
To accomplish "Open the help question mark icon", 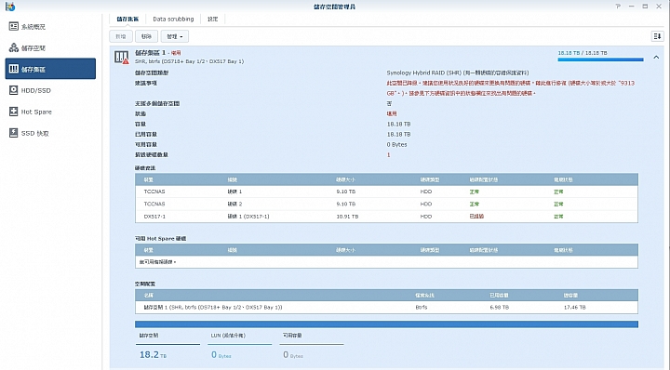I will (x=618, y=7).
